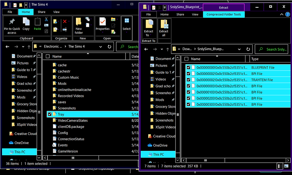Click the History icon in Open group

point(113,32)
